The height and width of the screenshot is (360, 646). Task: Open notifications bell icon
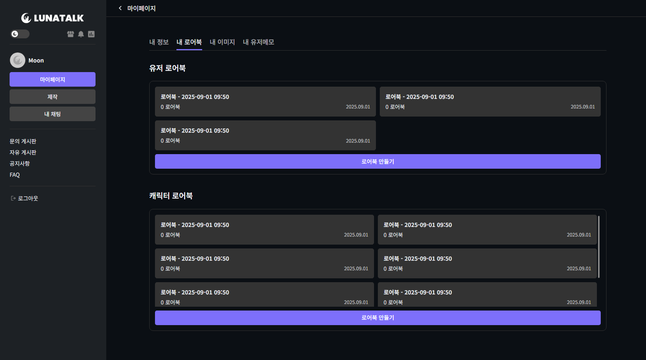coord(81,34)
